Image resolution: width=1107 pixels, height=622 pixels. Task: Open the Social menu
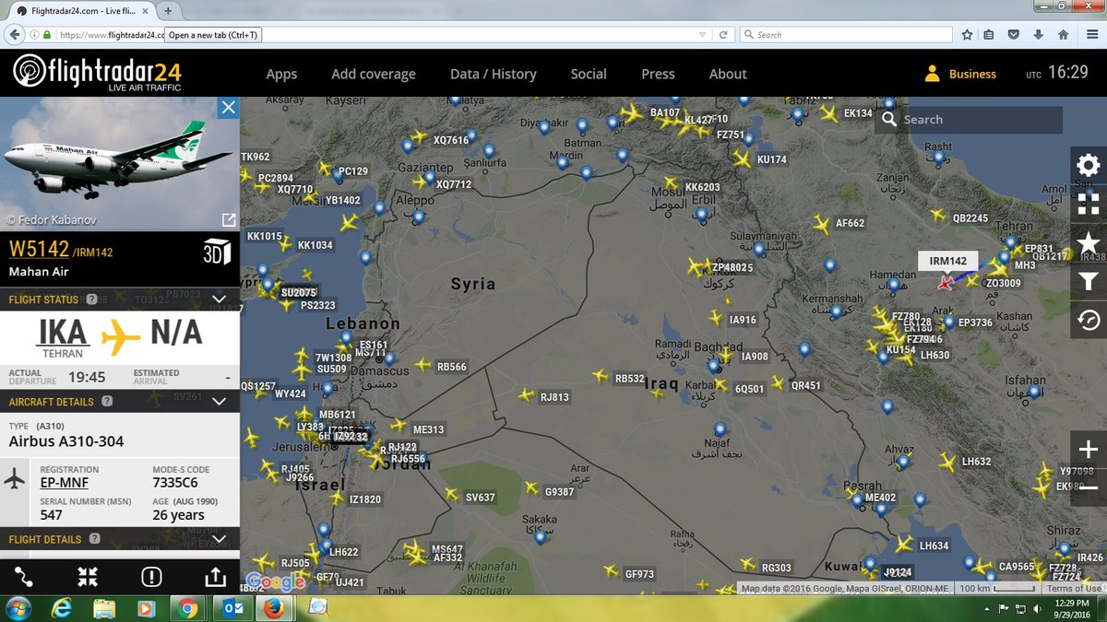coord(589,74)
